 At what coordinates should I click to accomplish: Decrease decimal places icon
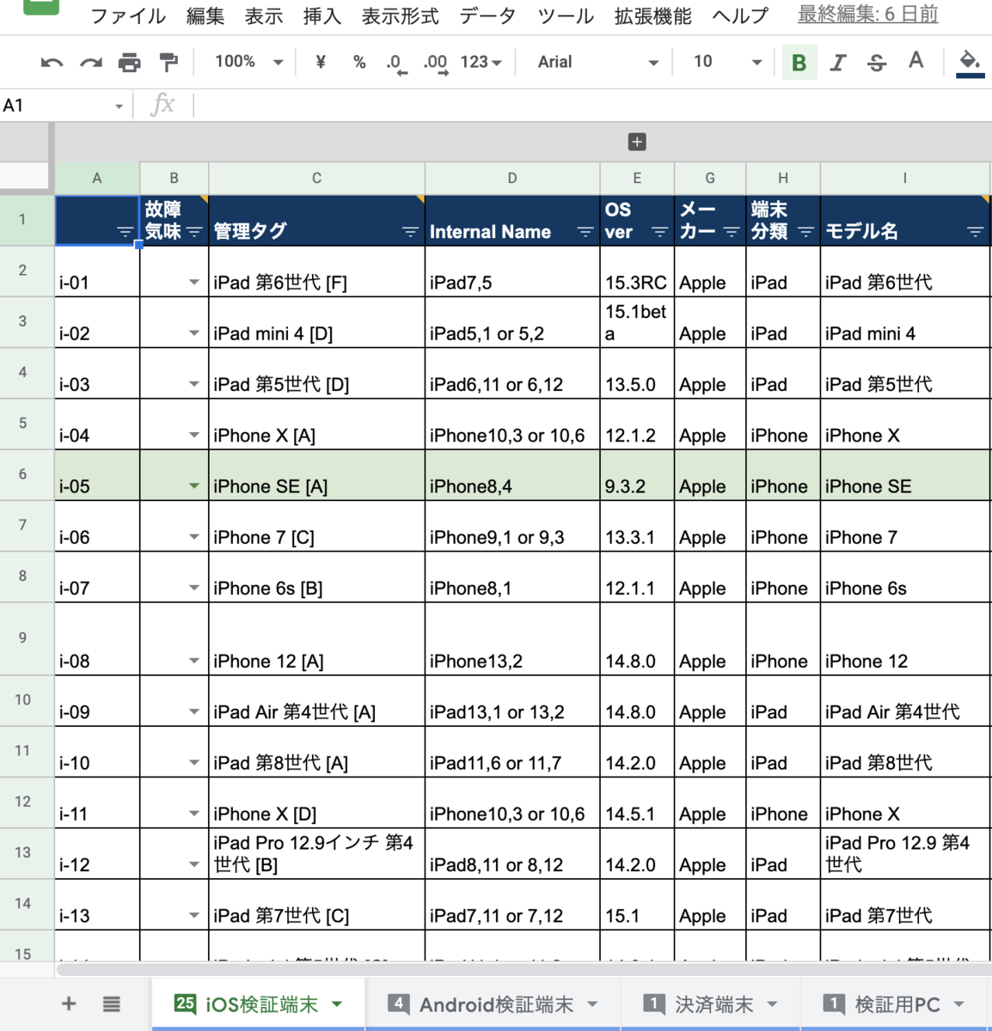tap(396, 64)
